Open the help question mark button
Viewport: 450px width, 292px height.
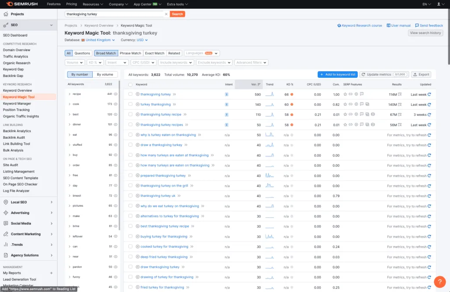(440, 281)
